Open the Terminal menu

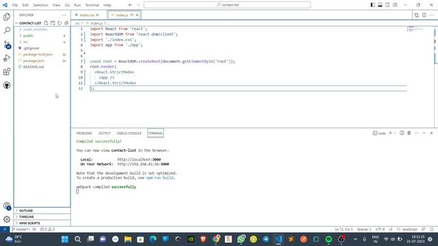pos(92,5)
